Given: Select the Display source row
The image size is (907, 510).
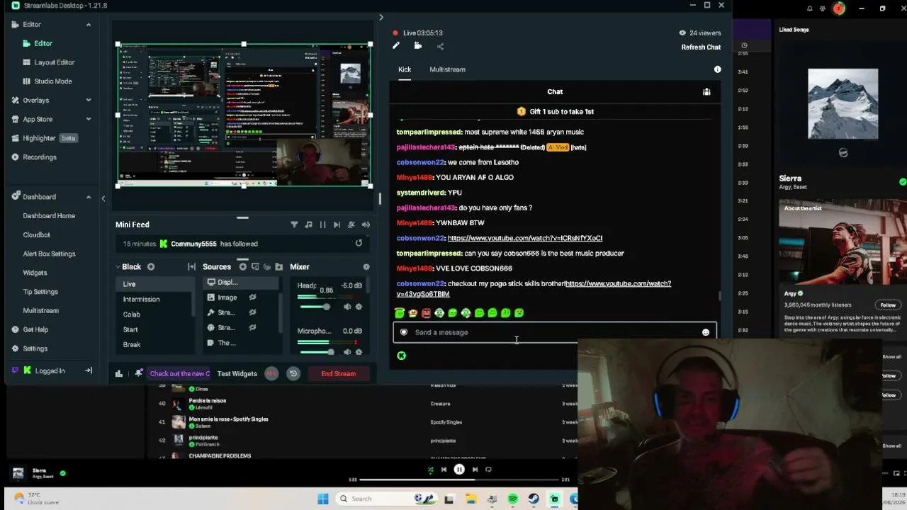Looking at the screenshot, I should coord(241,282).
